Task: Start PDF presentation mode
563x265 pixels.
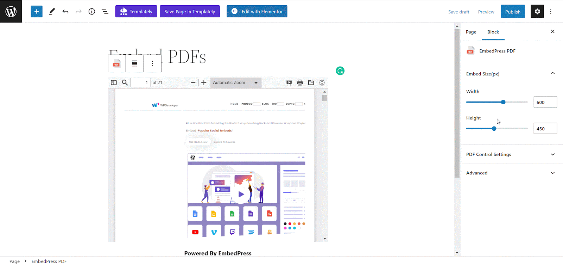Action: pyautogui.click(x=289, y=82)
